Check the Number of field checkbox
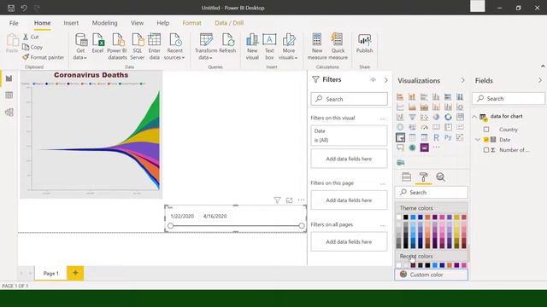This screenshot has height=307, width=547. coord(486,150)
